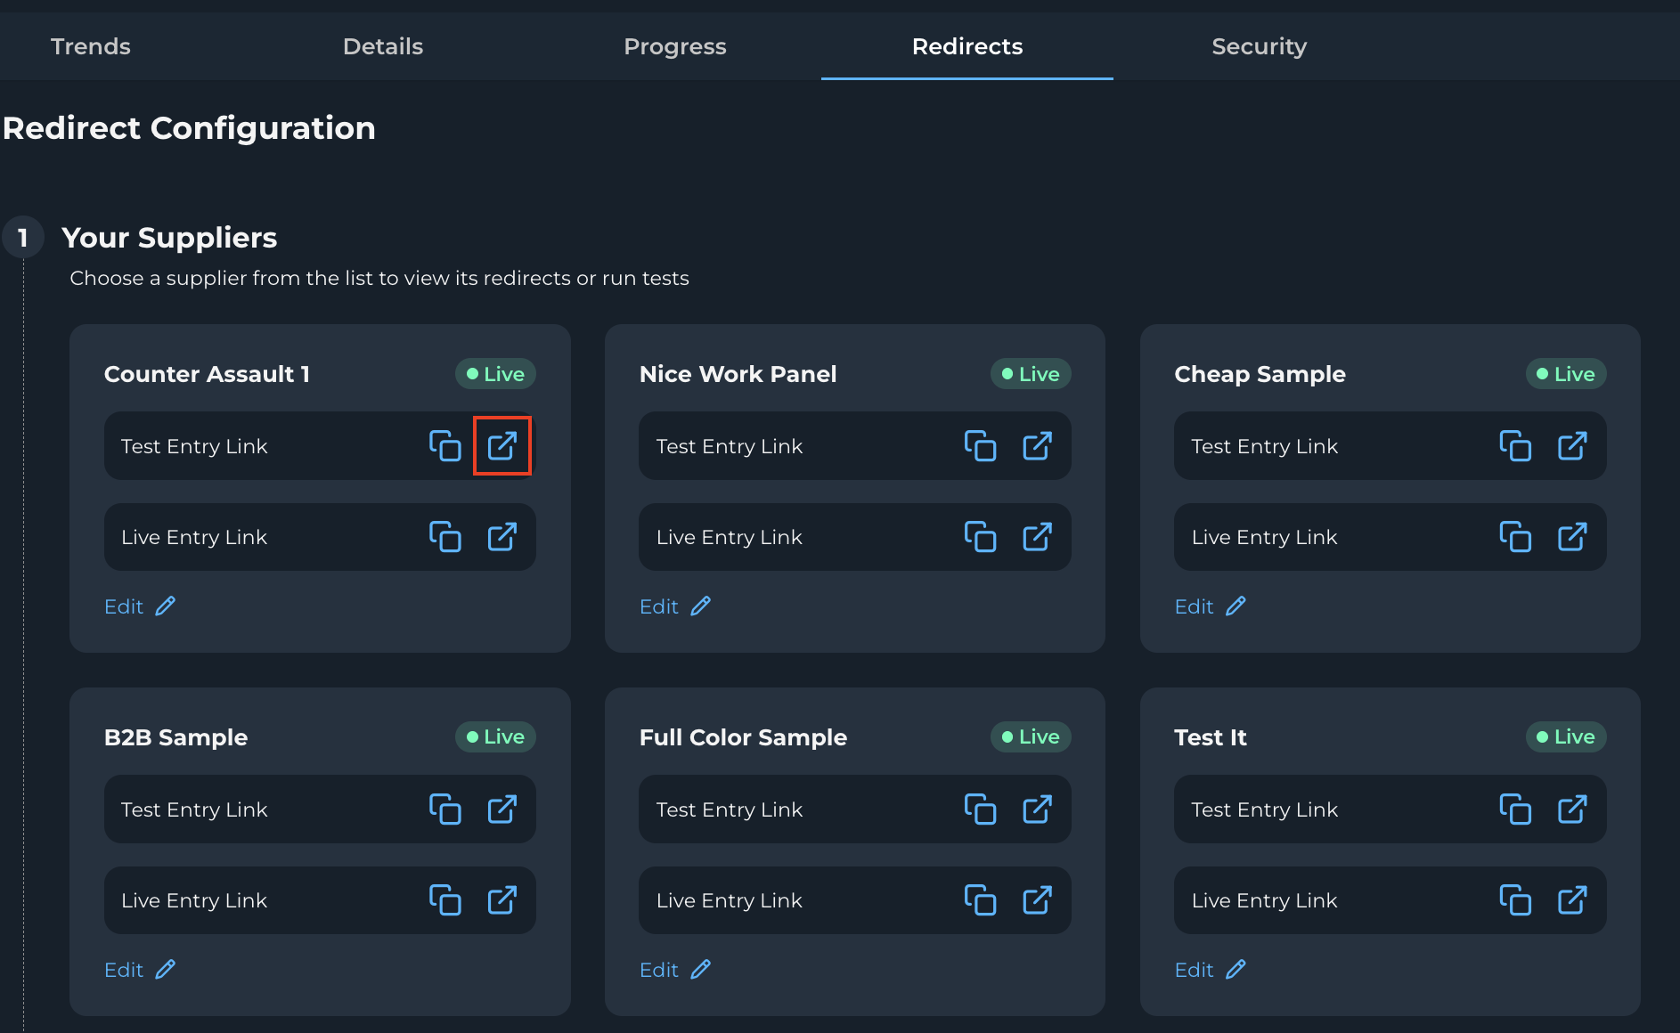Viewport: 1680px width, 1033px height.
Task: Open Test It Test Entry Link externally
Action: click(1572, 809)
